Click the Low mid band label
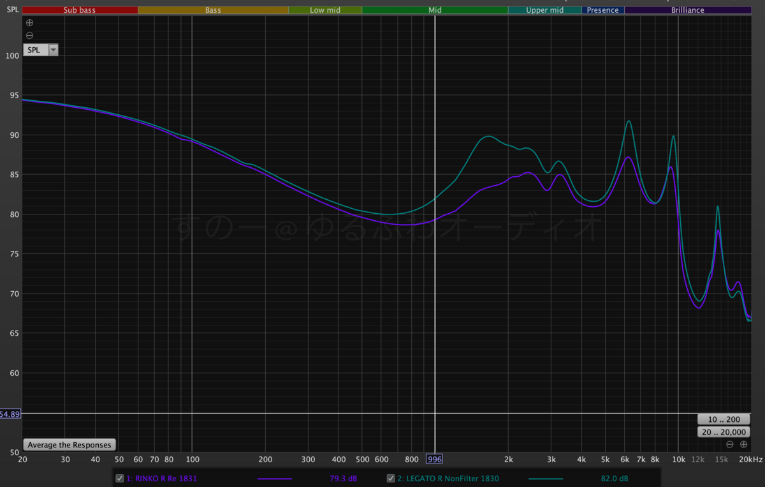This screenshot has width=765, height=487. (x=325, y=10)
